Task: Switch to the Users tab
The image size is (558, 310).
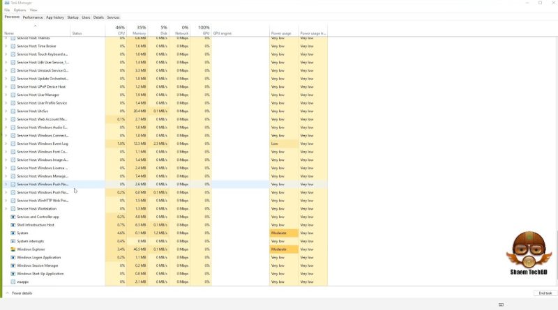Action: click(86, 17)
